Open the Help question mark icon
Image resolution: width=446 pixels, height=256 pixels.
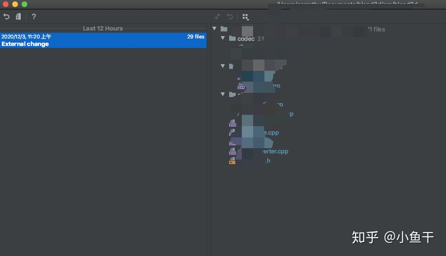33,16
